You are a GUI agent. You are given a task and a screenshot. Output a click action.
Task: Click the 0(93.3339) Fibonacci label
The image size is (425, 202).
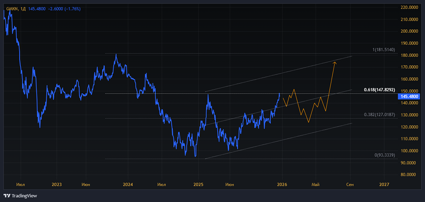pos(385,155)
